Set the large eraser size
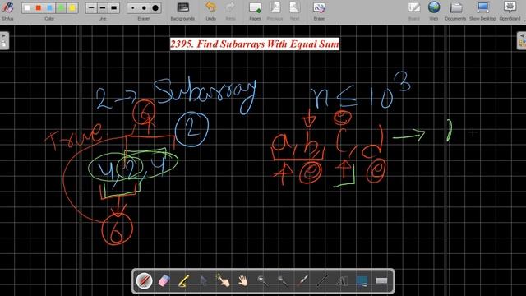Viewport: 526px width, 296px height. (155, 7)
